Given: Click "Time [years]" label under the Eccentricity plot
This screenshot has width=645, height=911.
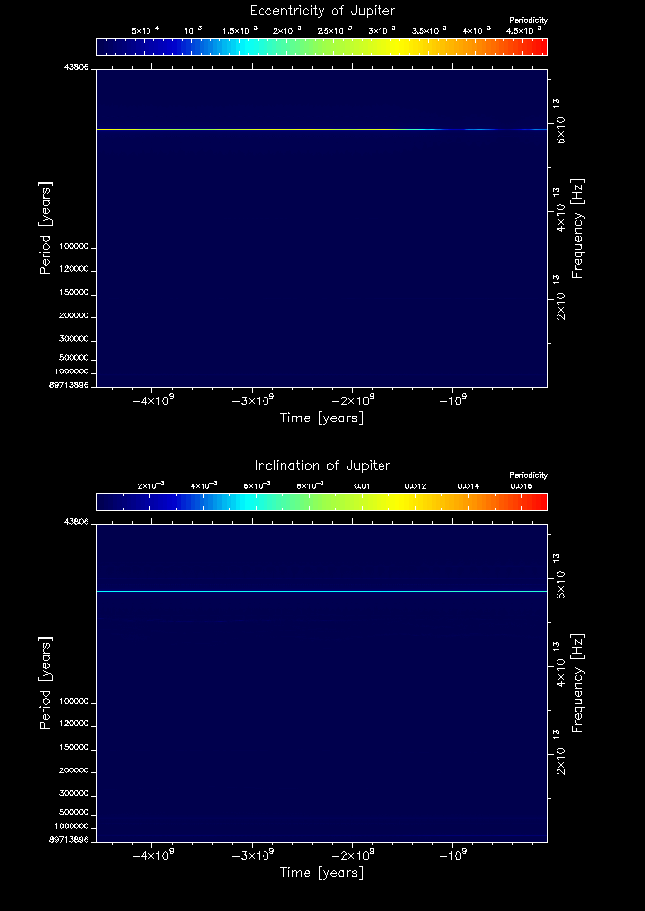Looking at the screenshot, I should (x=322, y=418).
